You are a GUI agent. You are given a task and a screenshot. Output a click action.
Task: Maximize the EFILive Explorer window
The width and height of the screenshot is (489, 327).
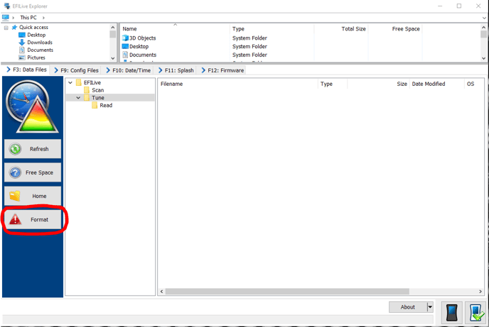[459, 6]
